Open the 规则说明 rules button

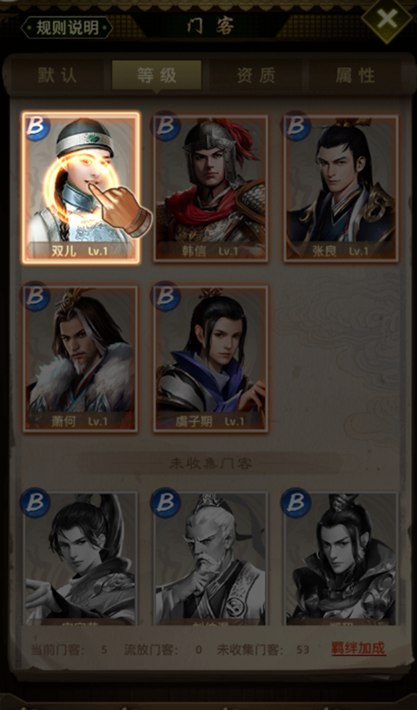(x=67, y=28)
